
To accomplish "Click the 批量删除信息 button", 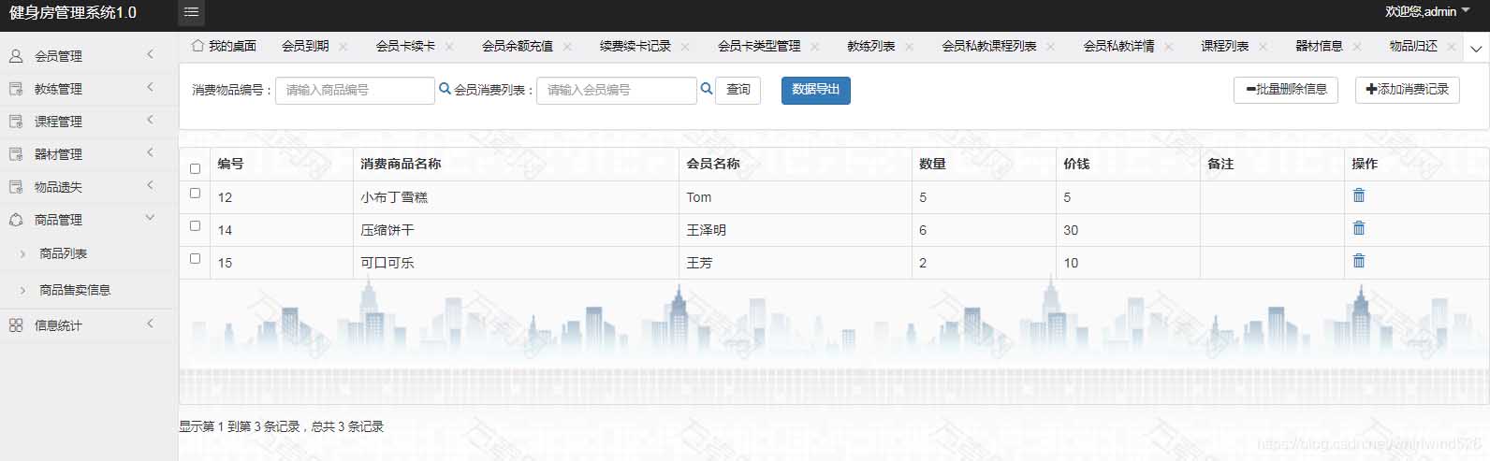I will coord(1286,90).
